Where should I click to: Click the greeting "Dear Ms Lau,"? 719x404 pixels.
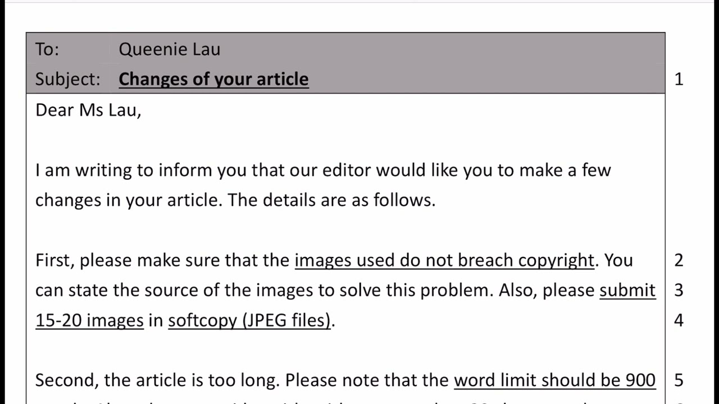tap(88, 110)
